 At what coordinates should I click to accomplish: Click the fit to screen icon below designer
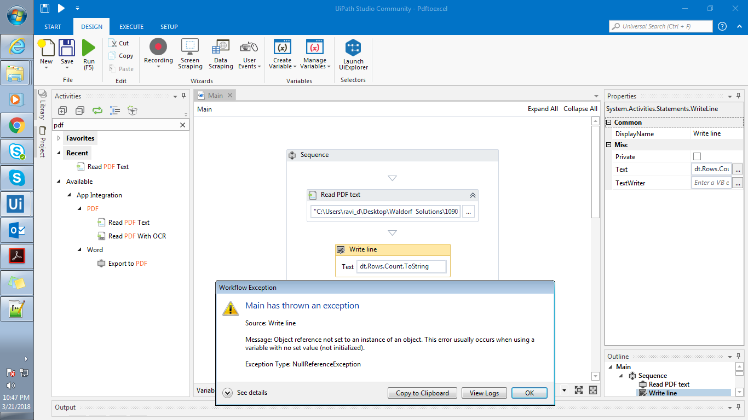click(x=579, y=390)
